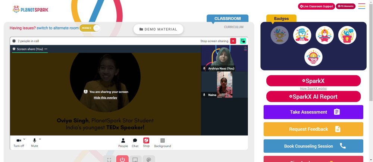This screenshot has width=373, height=162.
Task: Click the 2 people in call text
Action: pos(28,41)
